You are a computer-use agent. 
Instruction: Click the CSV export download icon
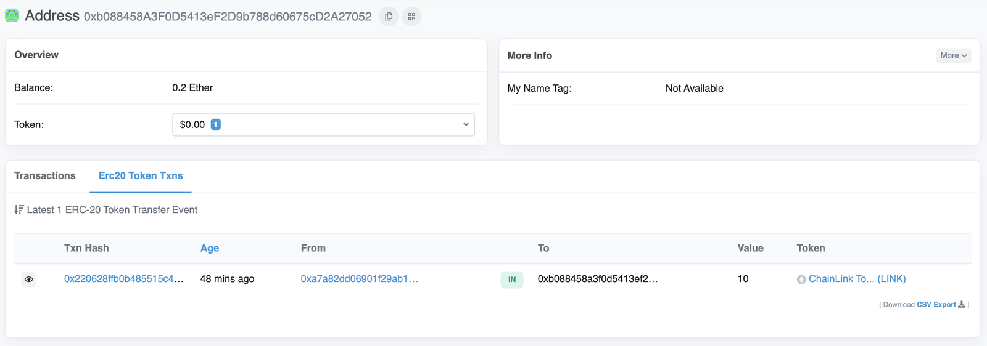962,304
